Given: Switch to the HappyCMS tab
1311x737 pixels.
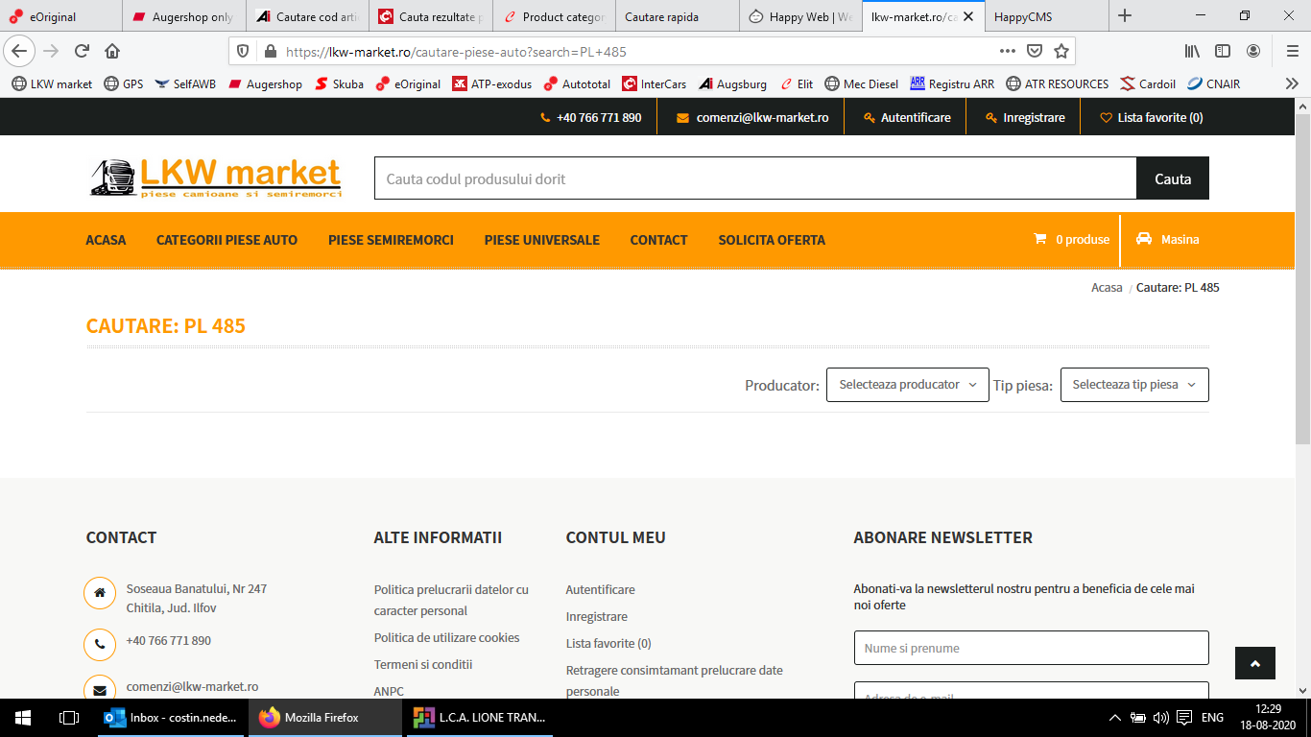Looking at the screenshot, I should pos(1046,16).
